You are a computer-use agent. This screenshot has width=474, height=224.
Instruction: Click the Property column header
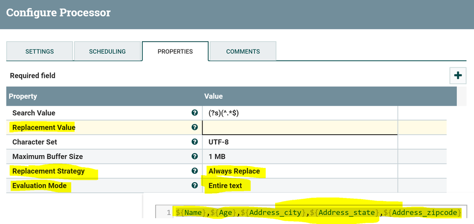23,96
